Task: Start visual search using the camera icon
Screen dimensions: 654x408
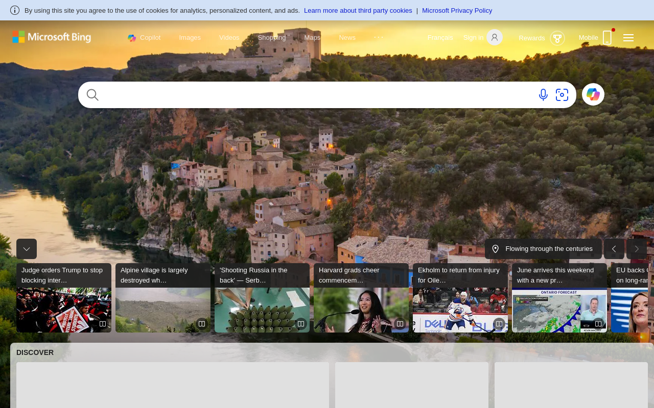Action: point(562,94)
